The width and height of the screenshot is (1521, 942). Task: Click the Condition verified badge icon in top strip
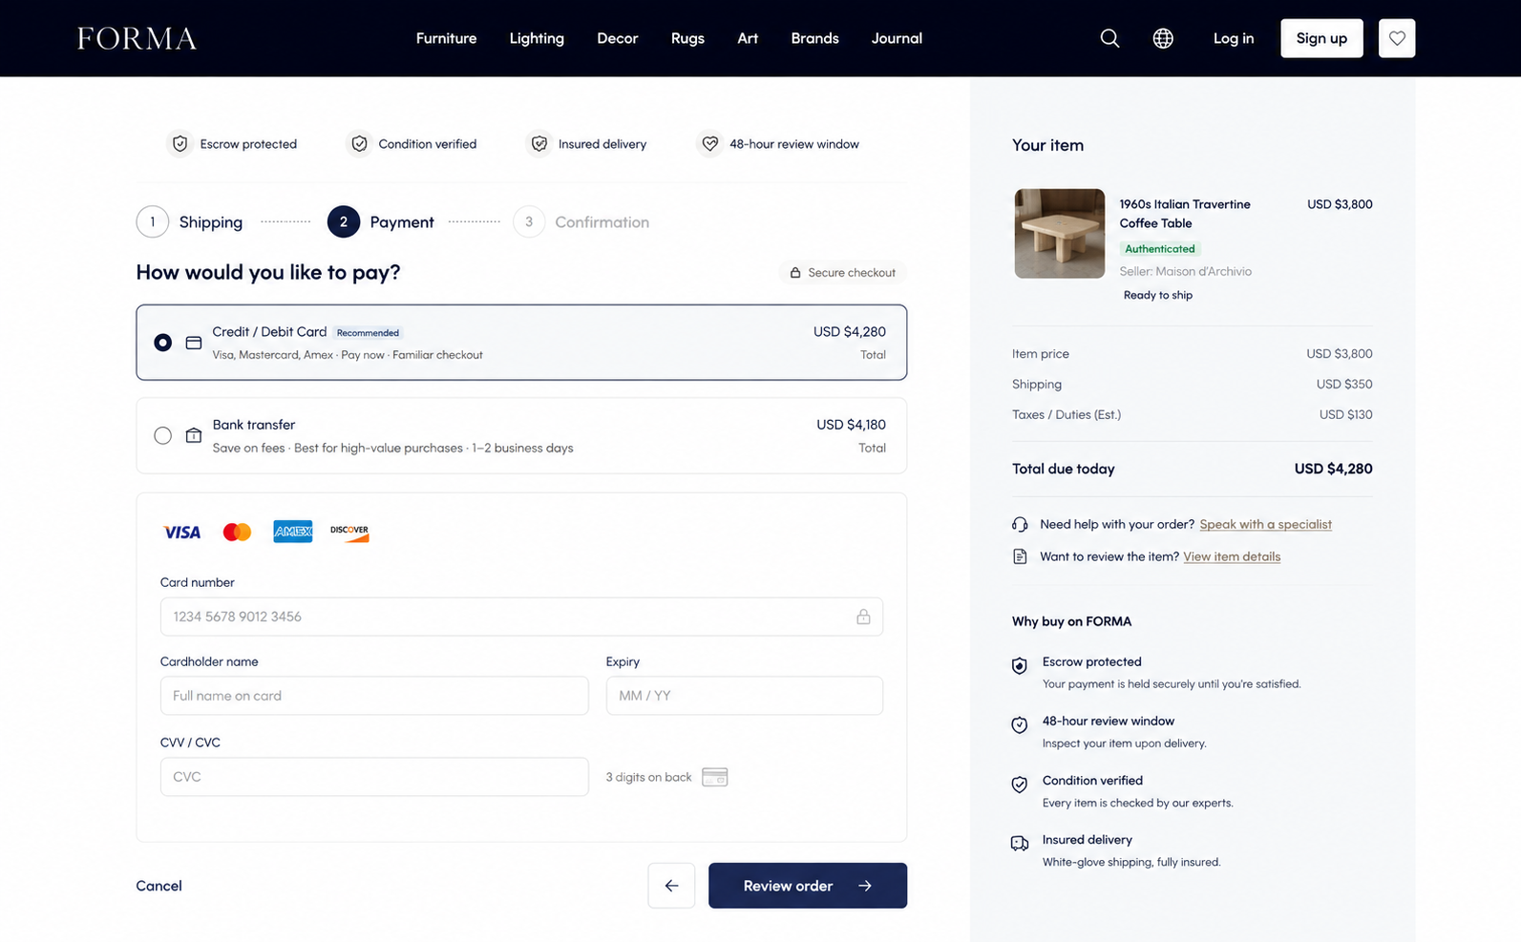[x=359, y=144]
